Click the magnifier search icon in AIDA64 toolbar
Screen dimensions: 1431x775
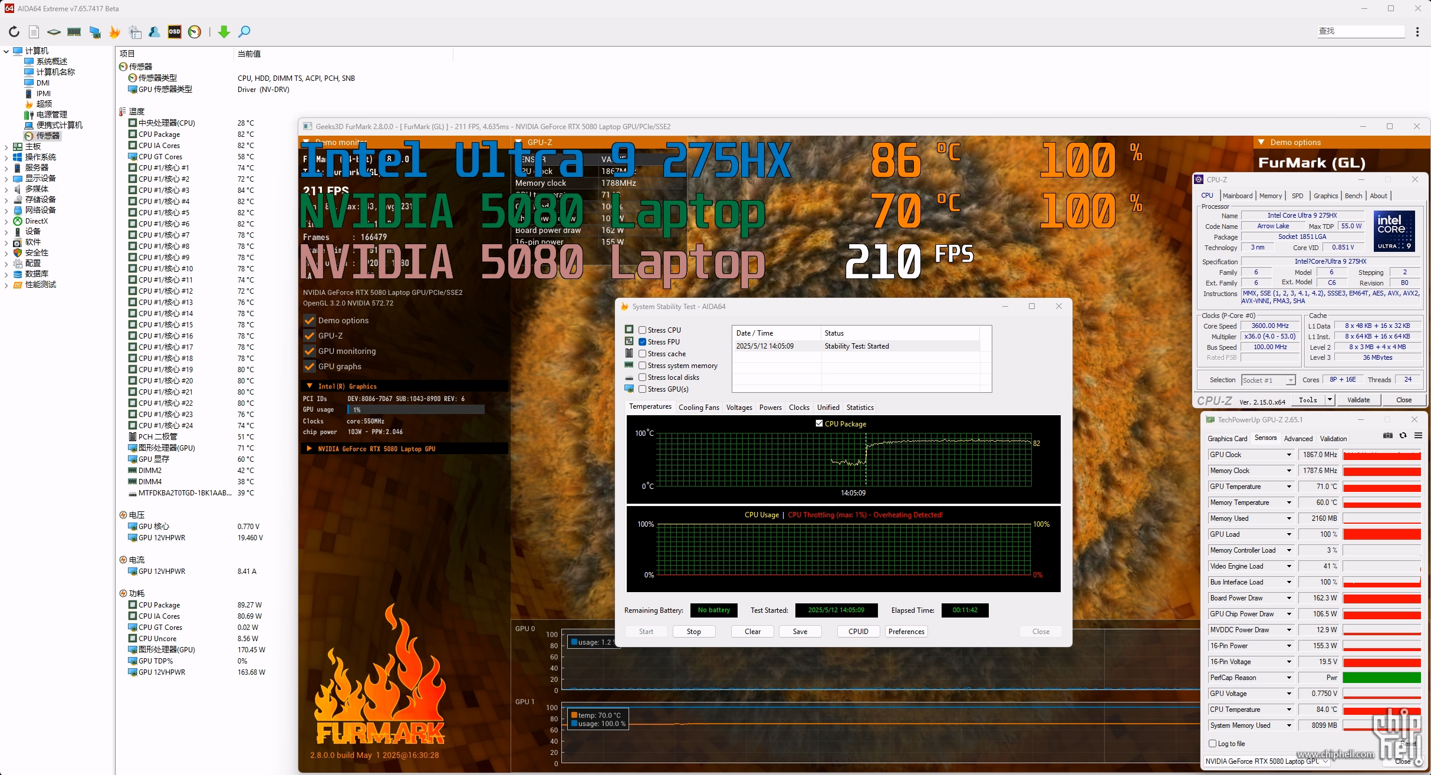click(244, 32)
